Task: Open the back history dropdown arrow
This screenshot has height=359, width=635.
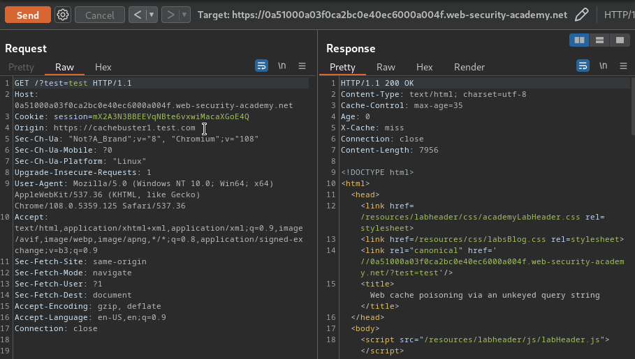Action: click(152, 15)
